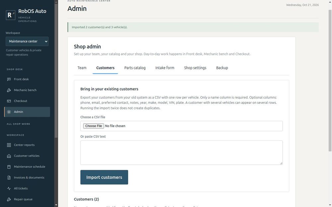Navigate to Checkout in sidebar
The height and width of the screenshot is (207, 332).
click(x=27, y=101)
